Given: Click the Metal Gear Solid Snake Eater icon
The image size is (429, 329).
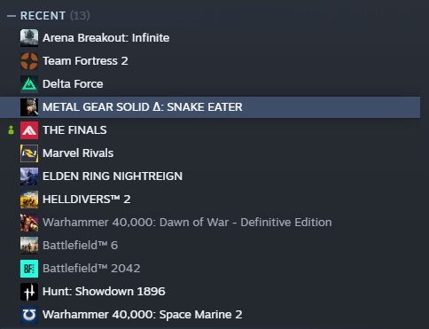Looking at the screenshot, I should tap(29, 107).
